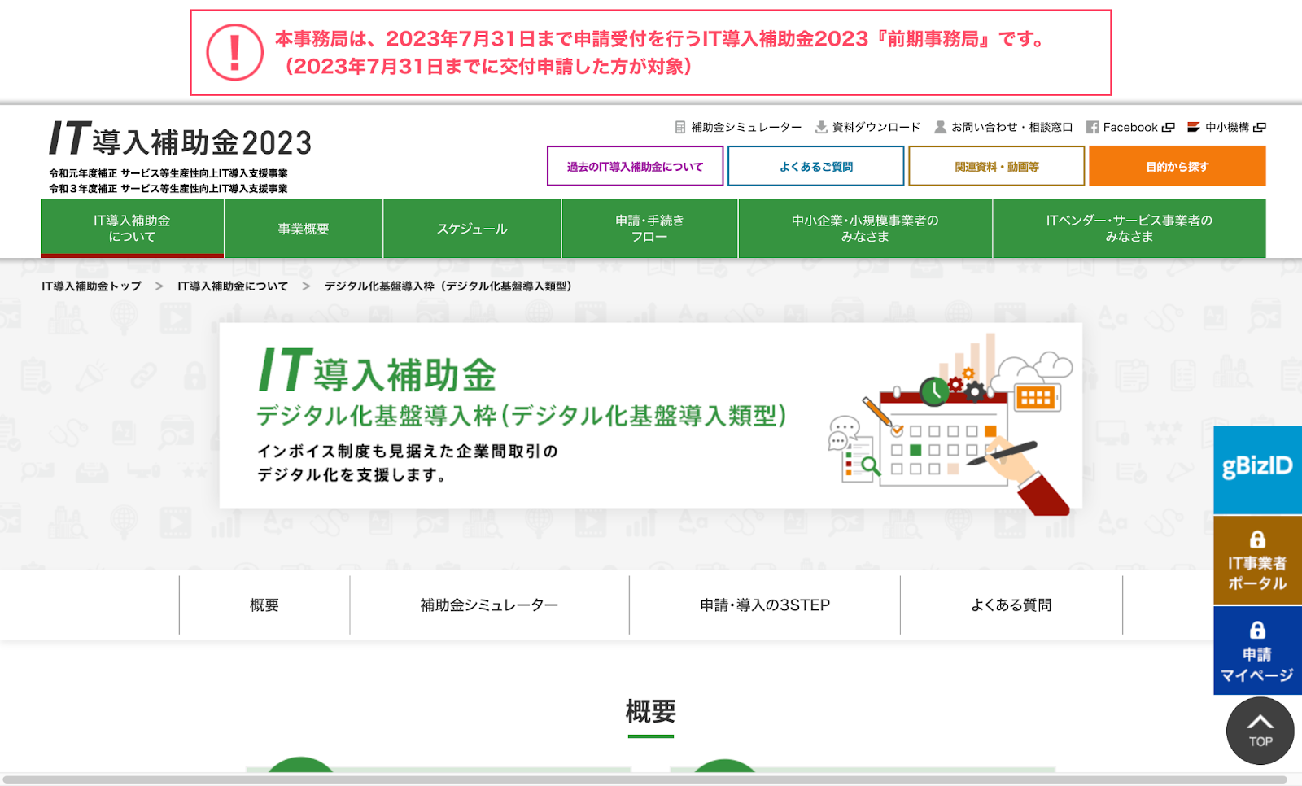Screen dimensions: 1302x786
Task: Click the TOP up-arrow circle button
Action: [x=1260, y=731]
